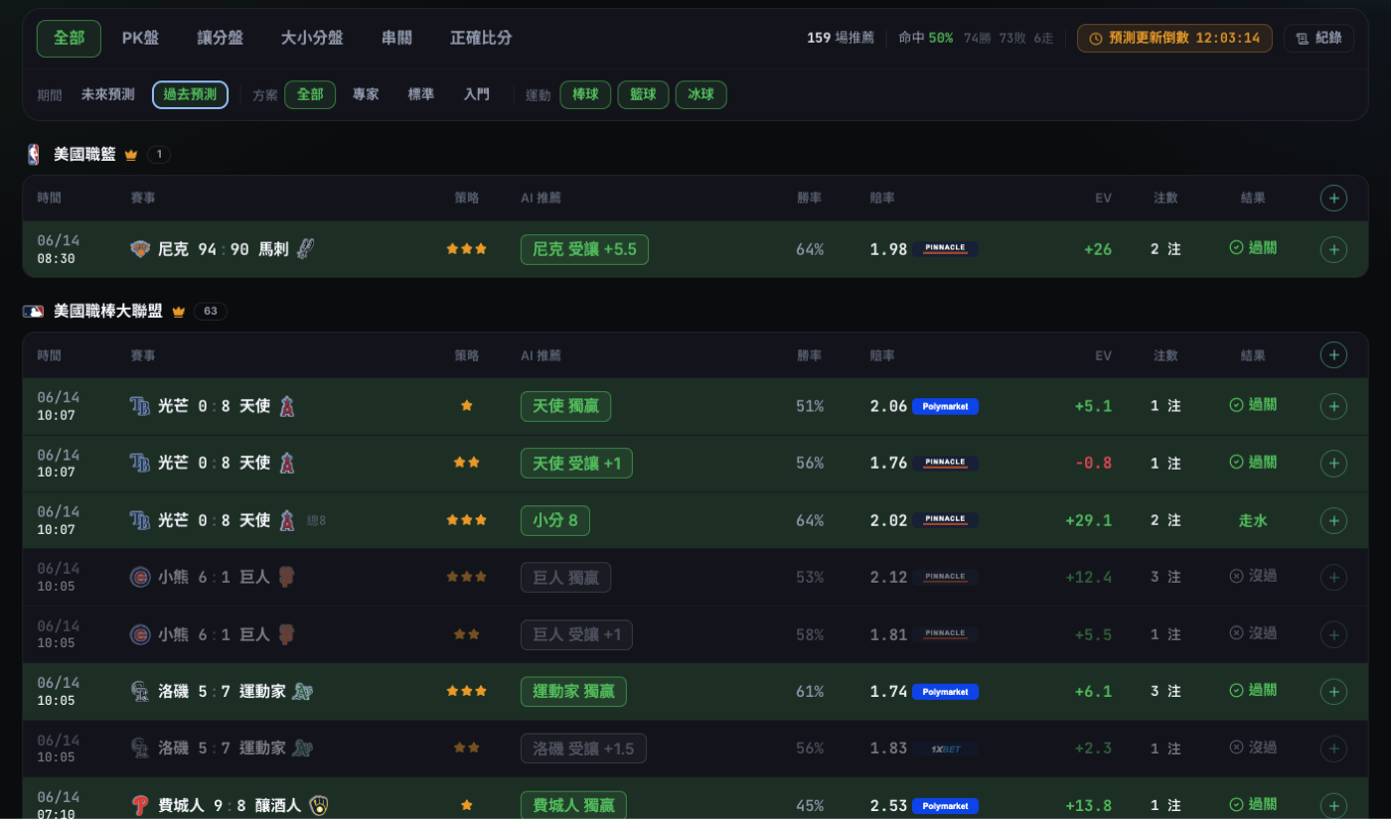This screenshot has height=819, width=1391.
Task: Add the 小分 8 pick via plus
Action: [x=1333, y=520]
